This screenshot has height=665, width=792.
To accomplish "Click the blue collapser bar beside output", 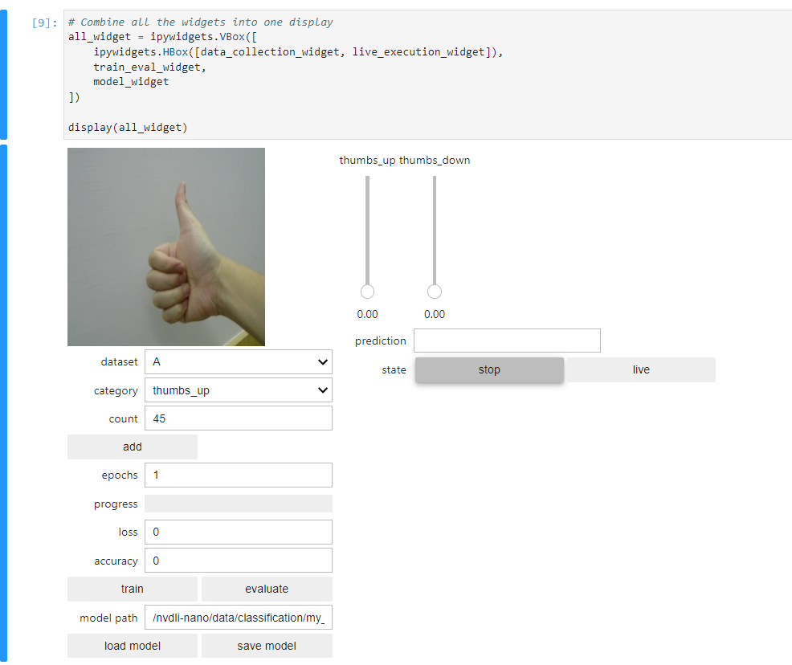I will 3,403.
